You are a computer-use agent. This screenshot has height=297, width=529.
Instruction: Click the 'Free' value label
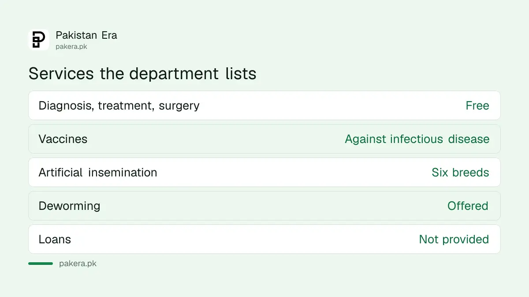477,106
